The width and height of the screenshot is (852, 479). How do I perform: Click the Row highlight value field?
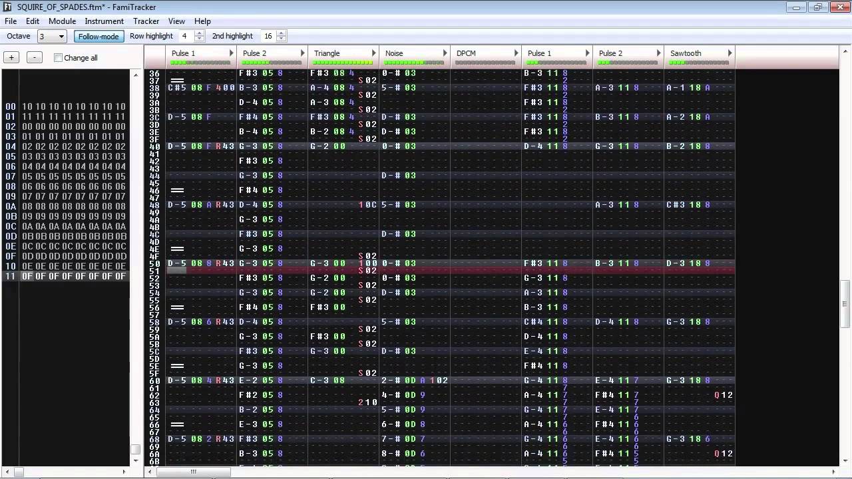click(x=186, y=37)
